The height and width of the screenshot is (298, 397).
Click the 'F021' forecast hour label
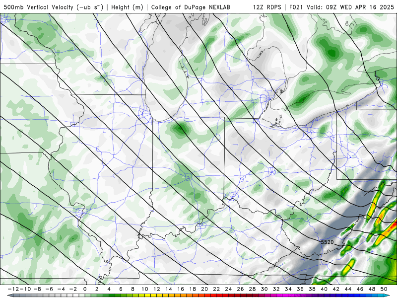pos(296,7)
